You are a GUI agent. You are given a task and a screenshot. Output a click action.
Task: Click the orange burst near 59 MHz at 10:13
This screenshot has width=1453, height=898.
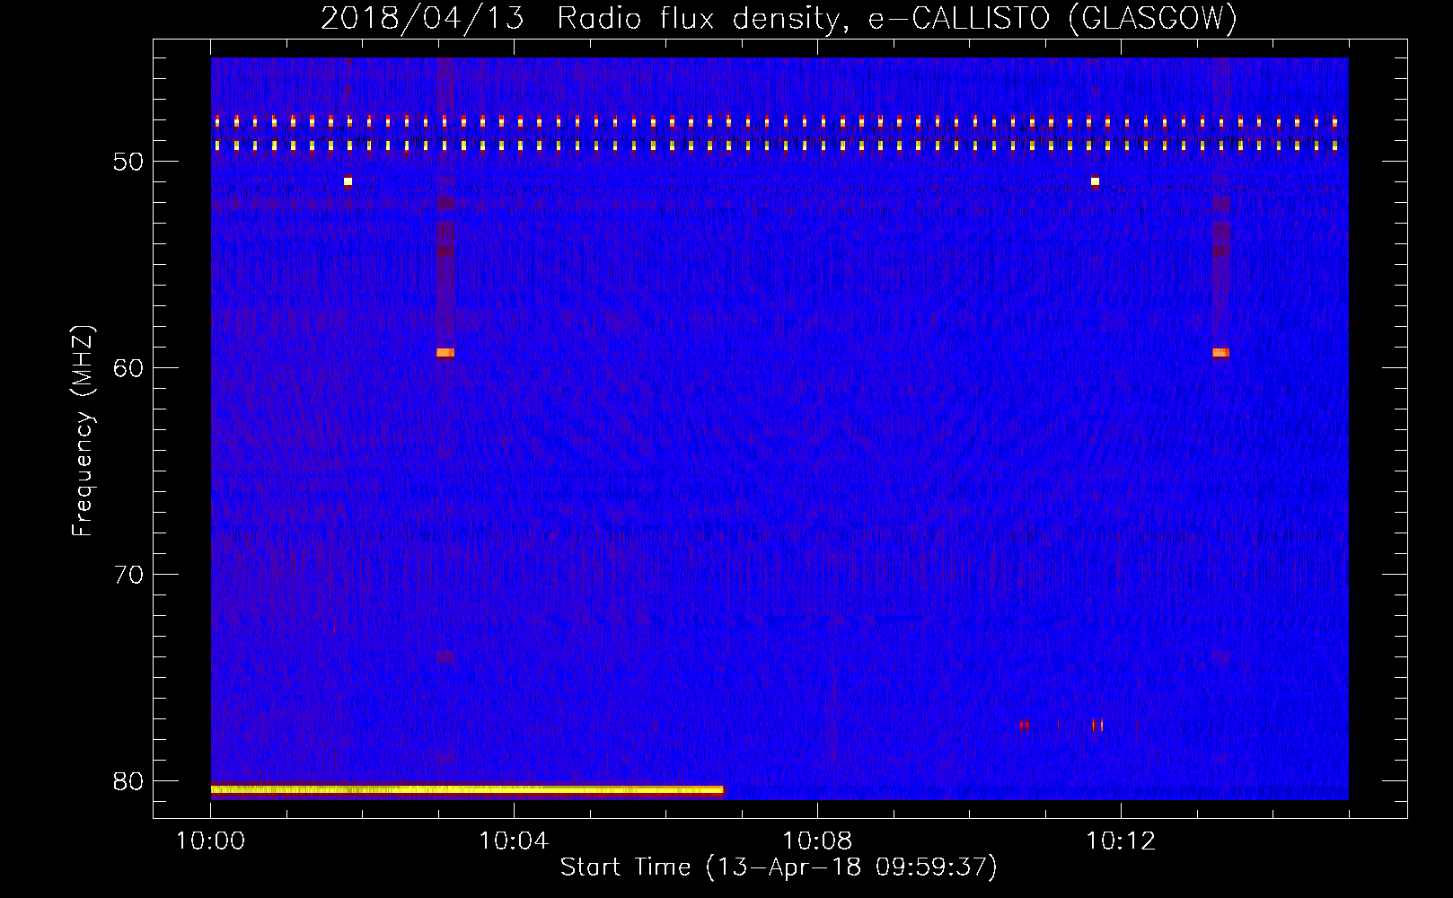pyautogui.click(x=1220, y=353)
